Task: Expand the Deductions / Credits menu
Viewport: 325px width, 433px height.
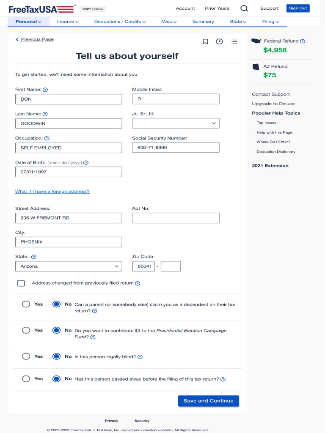Action: [x=120, y=22]
